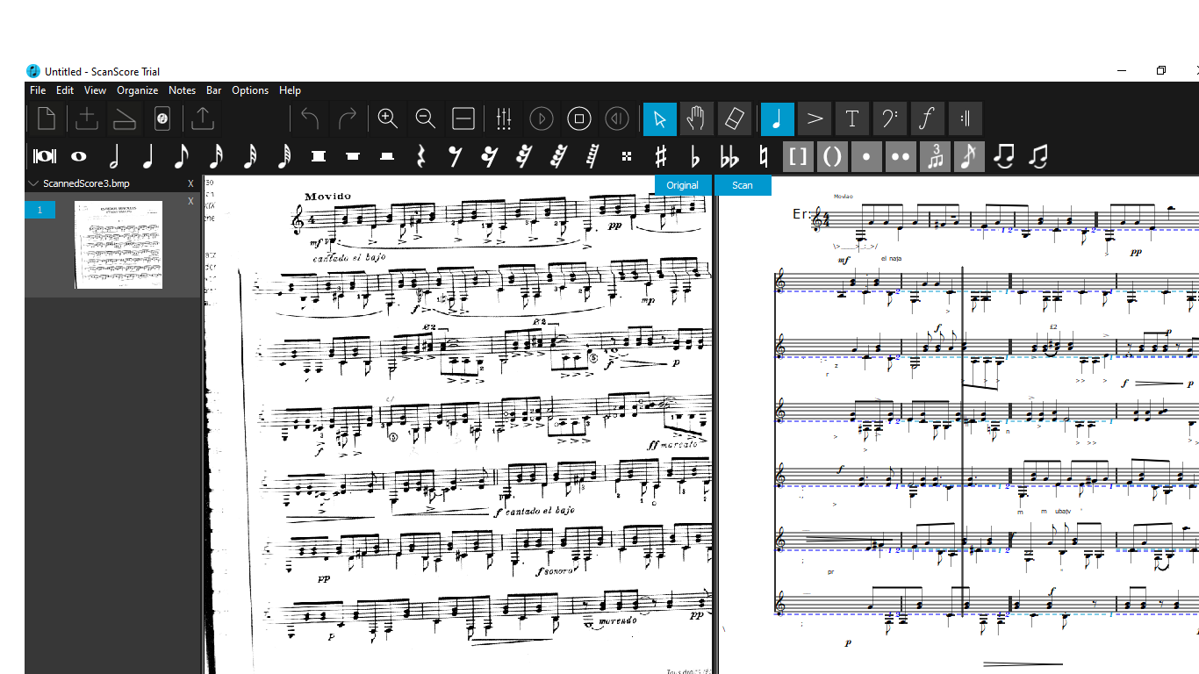The image size is (1199, 674).
Task: Select the arrow pointer tool
Action: (660, 118)
